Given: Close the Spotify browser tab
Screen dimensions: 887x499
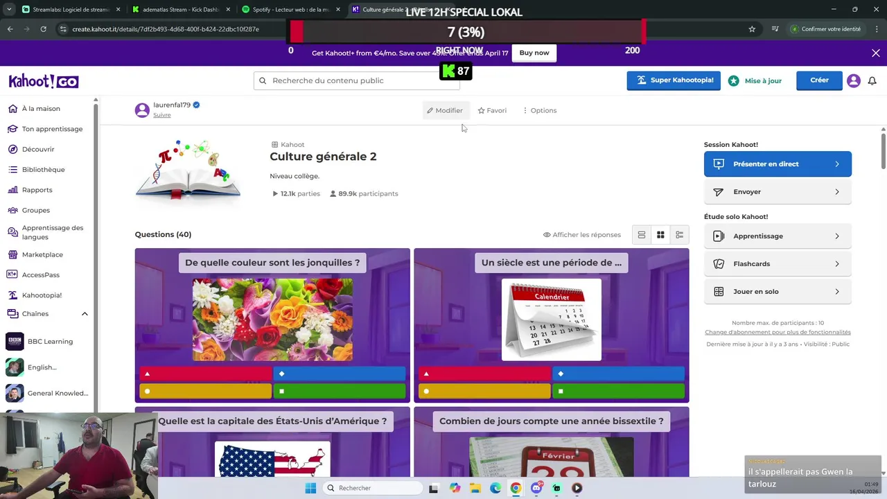Looking at the screenshot, I should click(340, 10).
